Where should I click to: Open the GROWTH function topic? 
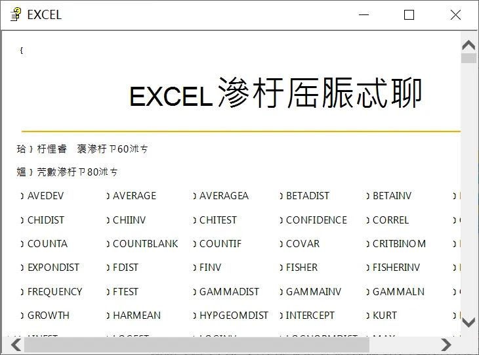[x=49, y=315]
